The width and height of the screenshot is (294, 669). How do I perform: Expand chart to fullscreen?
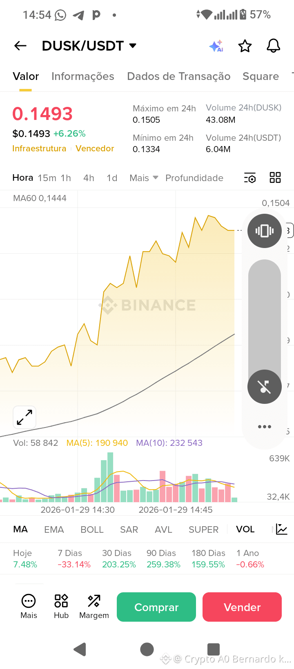tap(24, 417)
